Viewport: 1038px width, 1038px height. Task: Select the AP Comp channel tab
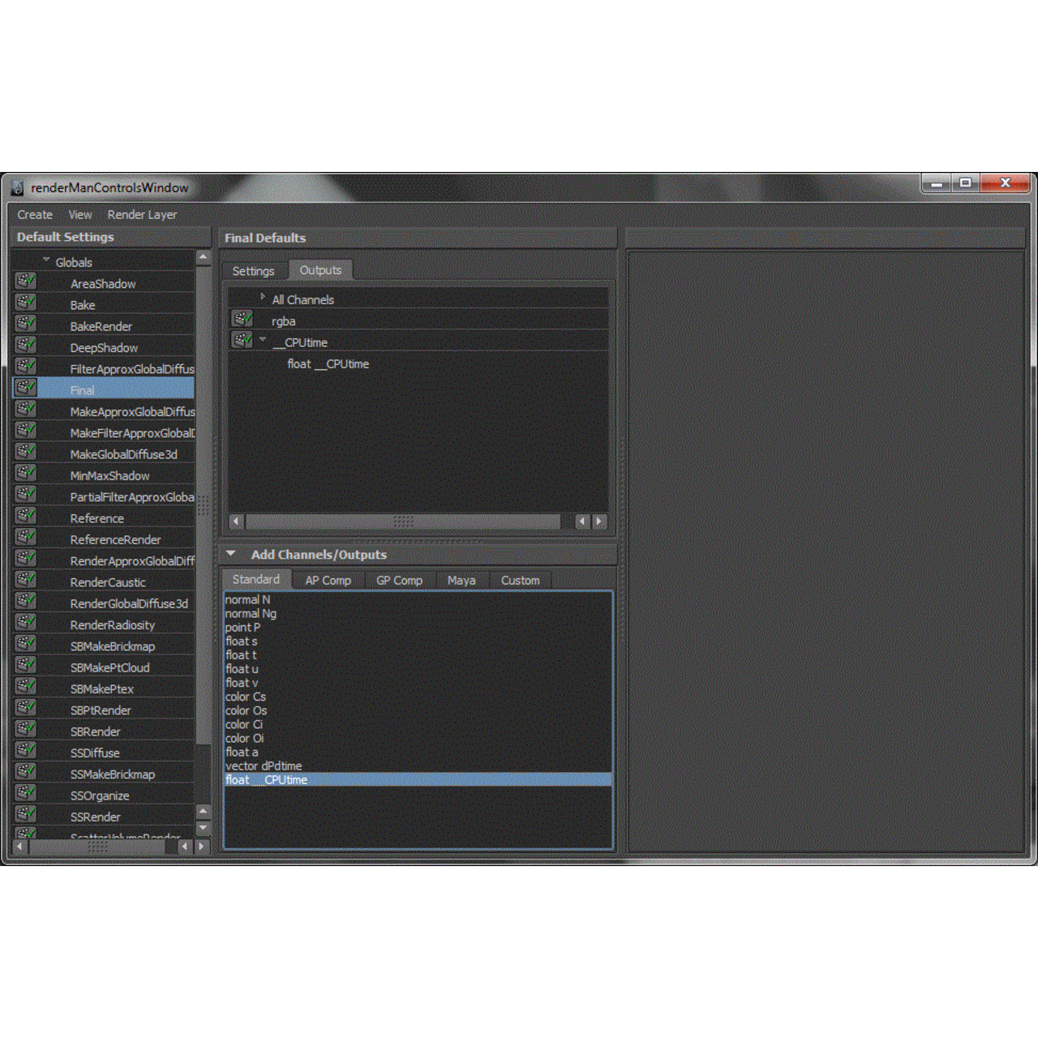328,581
